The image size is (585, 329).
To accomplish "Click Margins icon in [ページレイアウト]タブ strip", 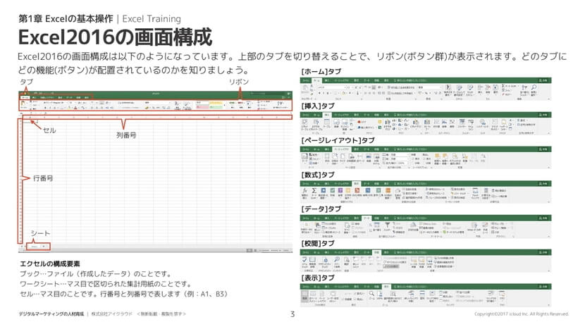I will [327, 156].
